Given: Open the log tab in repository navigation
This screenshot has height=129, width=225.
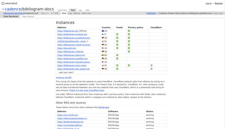Looking at the screenshot, I should pyautogui.click(x=80, y=10).
